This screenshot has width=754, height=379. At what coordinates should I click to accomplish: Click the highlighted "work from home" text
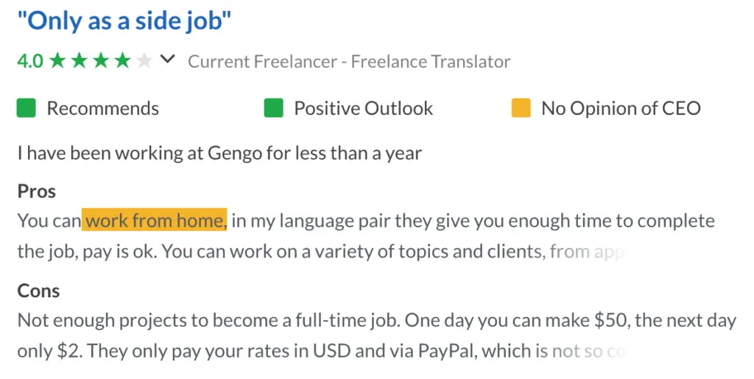155,220
